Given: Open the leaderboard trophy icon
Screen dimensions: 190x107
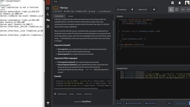Looking at the screenshot, I should coord(48,103).
